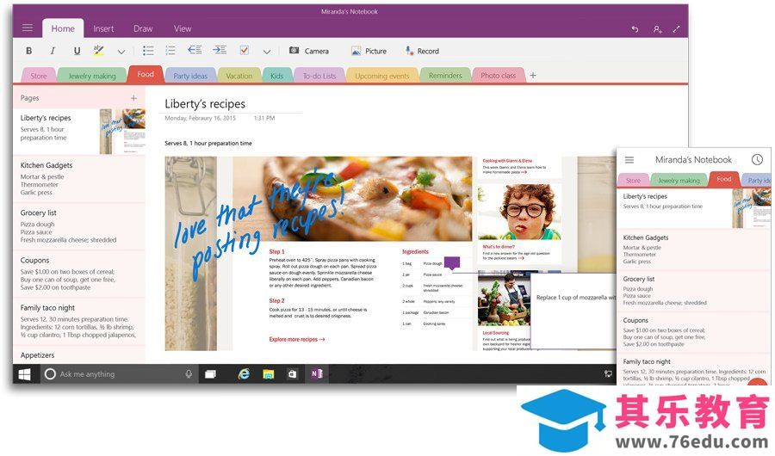Open Grocery list page in desktop list
Viewport: 775px width, 456px height.
(79, 226)
